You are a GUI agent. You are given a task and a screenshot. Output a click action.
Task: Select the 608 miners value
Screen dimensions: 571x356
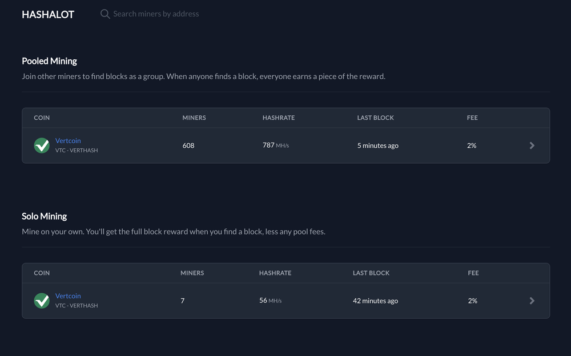188,145
